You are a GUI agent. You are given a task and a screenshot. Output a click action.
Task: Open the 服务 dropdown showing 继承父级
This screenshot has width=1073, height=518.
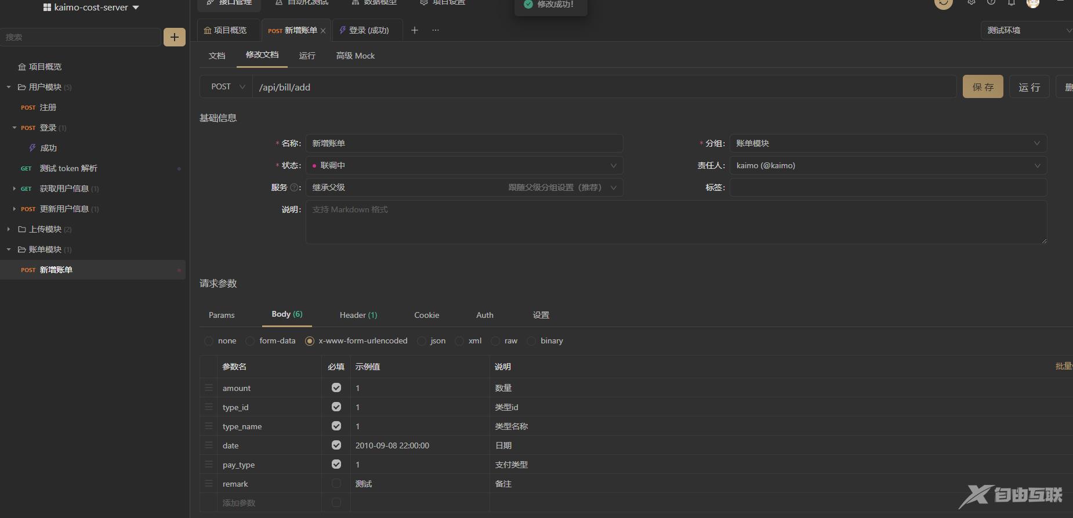point(464,187)
